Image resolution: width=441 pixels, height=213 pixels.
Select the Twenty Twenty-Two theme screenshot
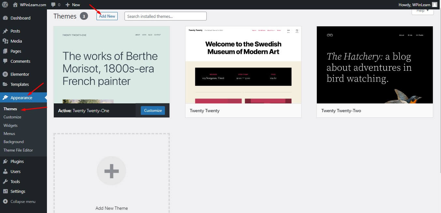pos(375,65)
